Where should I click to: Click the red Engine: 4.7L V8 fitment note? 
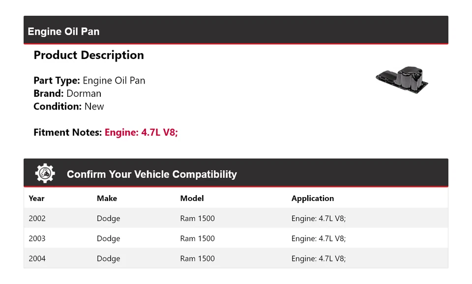pos(141,132)
